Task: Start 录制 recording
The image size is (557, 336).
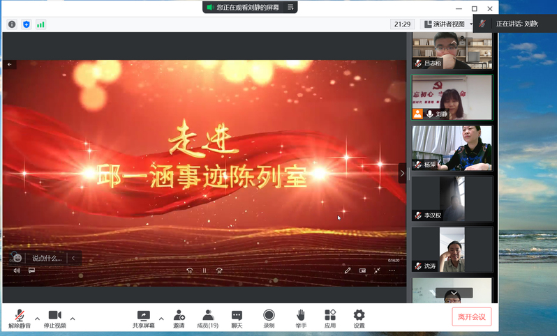Action: pyautogui.click(x=269, y=315)
